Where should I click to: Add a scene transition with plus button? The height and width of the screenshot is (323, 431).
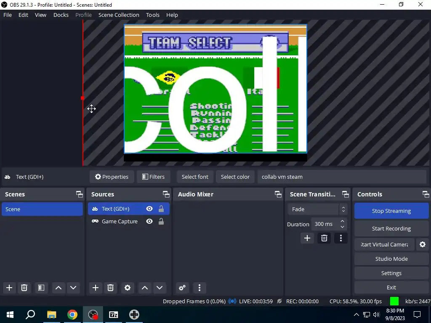click(x=307, y=238)
